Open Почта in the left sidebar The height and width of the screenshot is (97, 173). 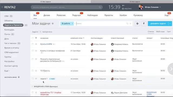click(x=7, y=34)
